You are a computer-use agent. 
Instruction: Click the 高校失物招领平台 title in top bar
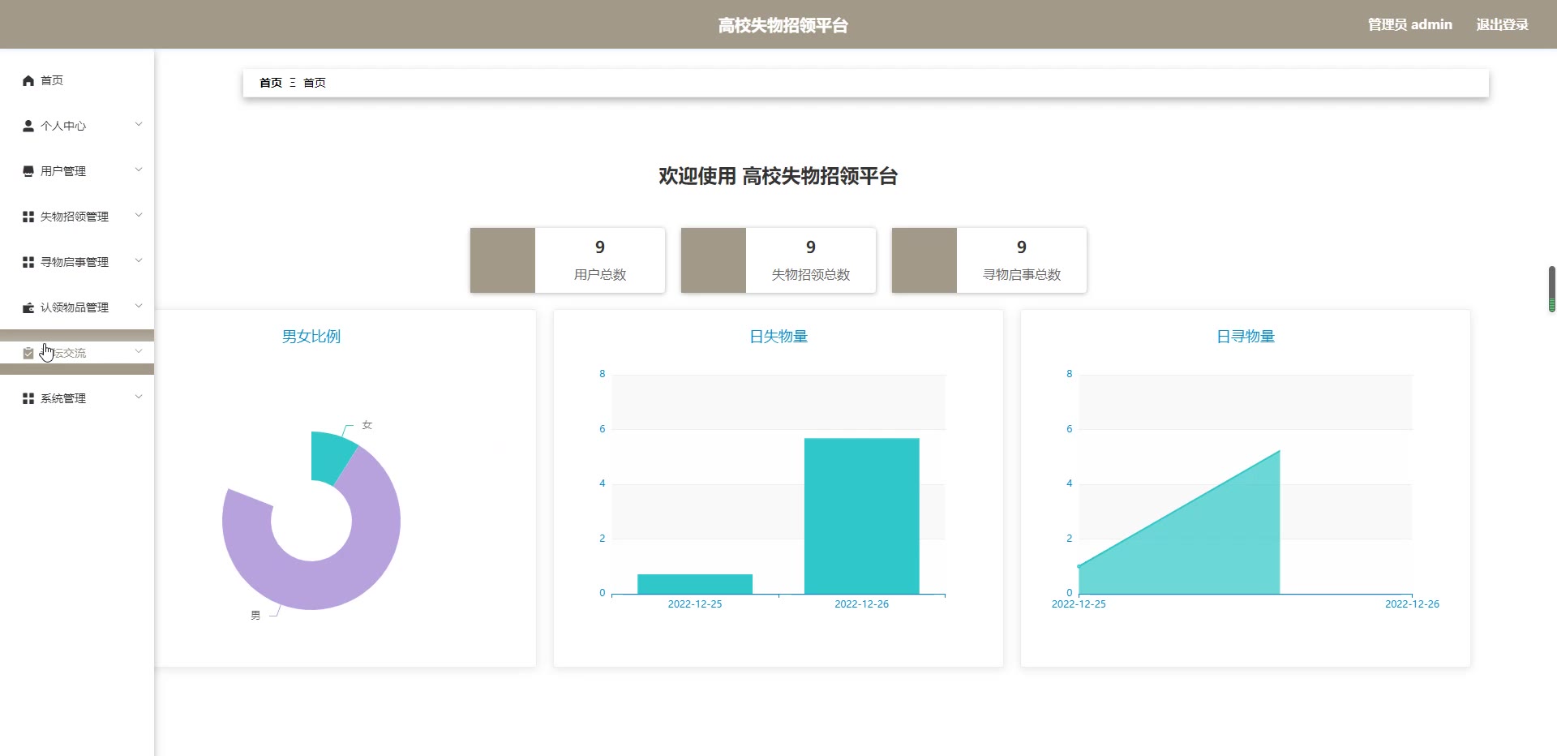click(x=783, y=25)
